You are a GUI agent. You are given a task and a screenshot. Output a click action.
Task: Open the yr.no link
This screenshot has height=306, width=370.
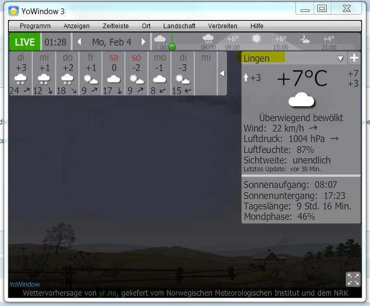(106, 293)
